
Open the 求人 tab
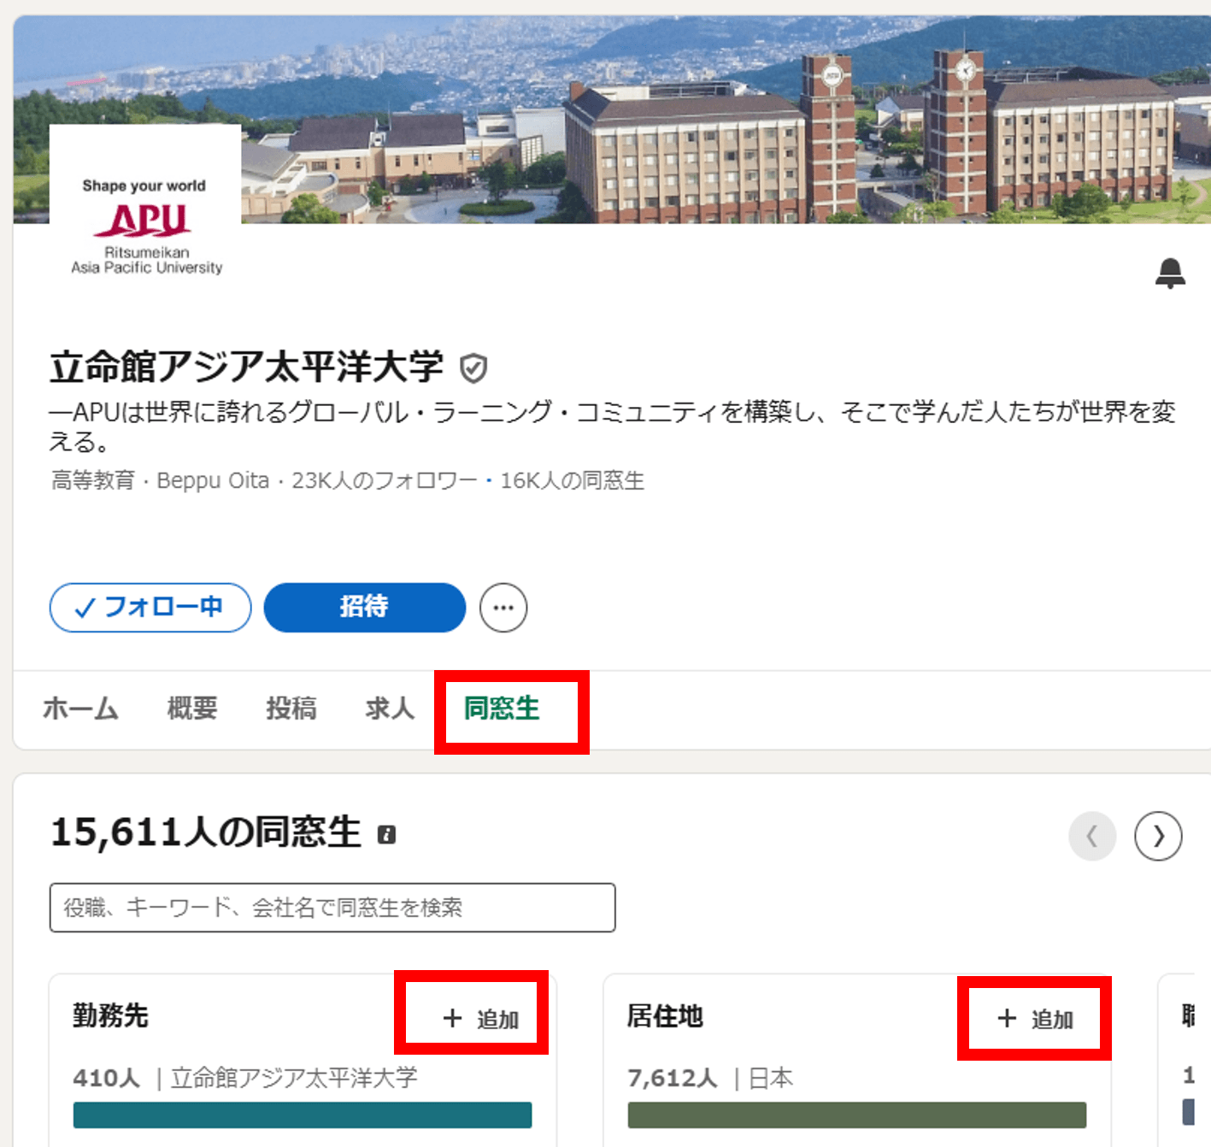390,709
